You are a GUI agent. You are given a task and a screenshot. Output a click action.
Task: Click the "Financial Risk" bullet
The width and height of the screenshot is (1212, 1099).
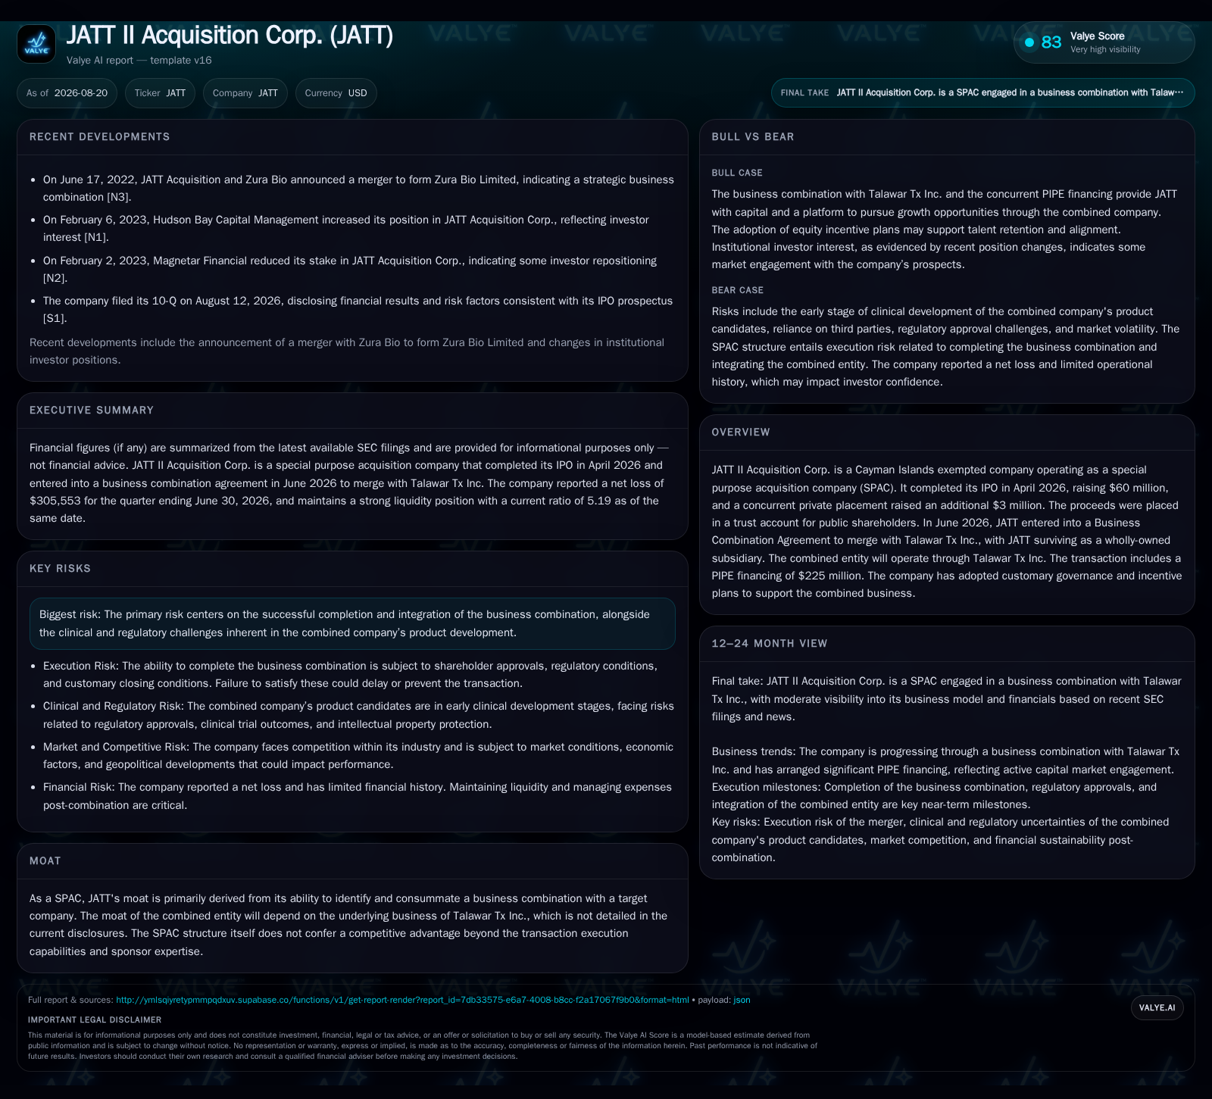358,797
